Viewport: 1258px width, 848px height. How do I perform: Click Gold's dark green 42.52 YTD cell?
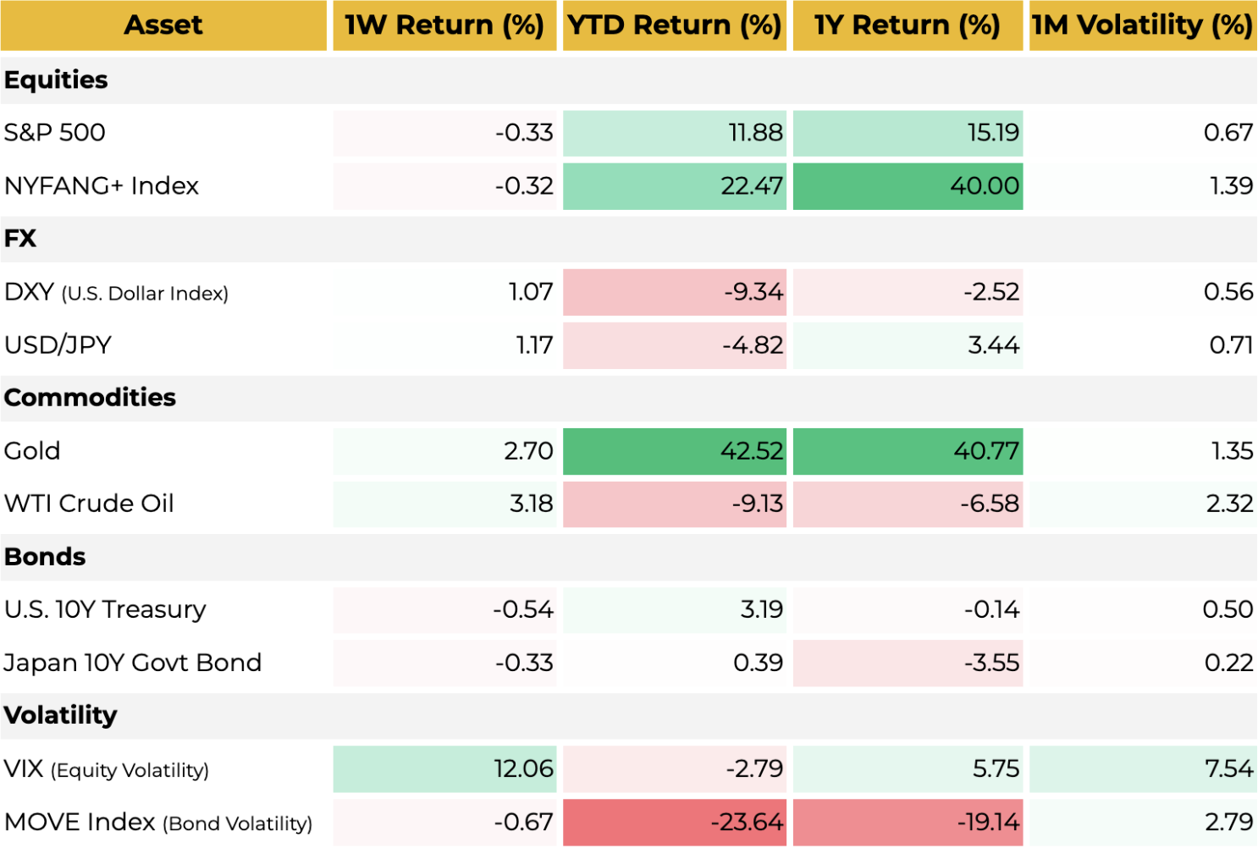[x=674, y=451]
